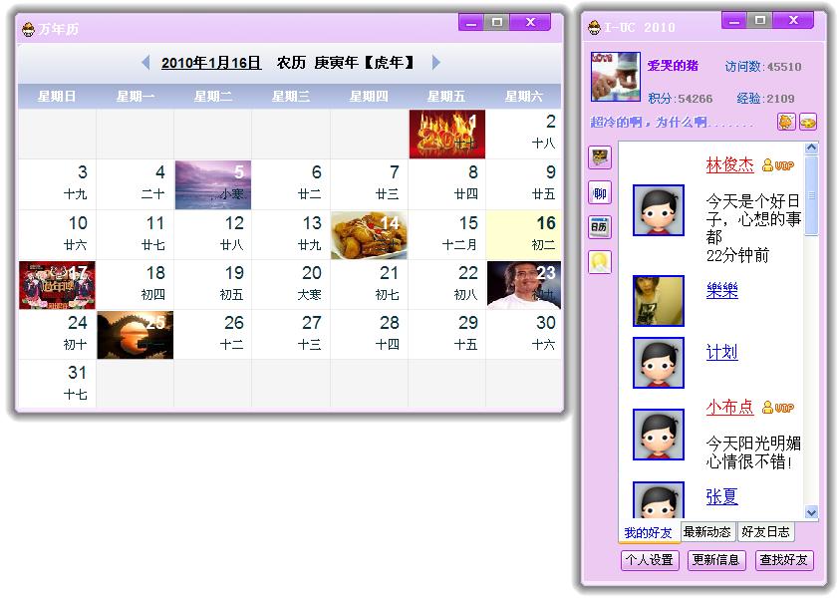The image size is (840, 598).
Task: Select January 26 十二 cell
Action: 213,335
